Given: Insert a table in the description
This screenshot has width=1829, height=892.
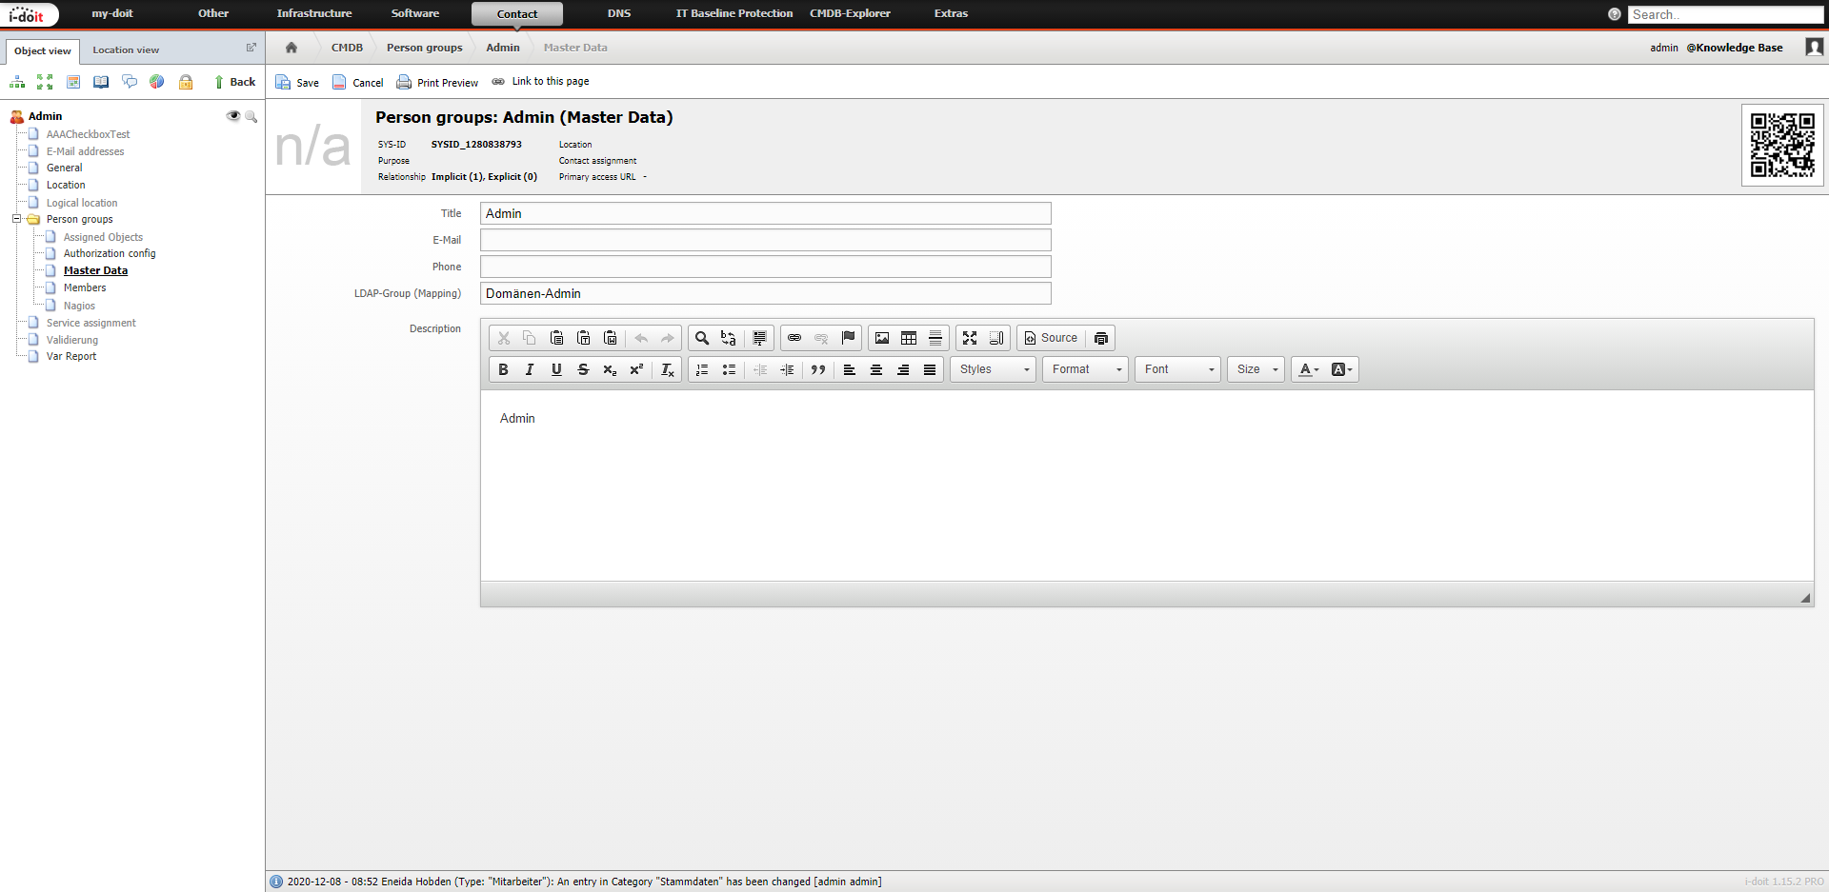Looking at the screenshot, I should coord(909,338).
